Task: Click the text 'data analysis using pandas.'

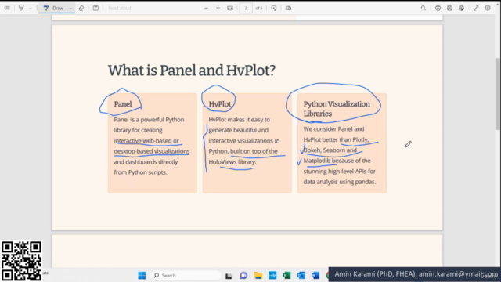Action: (340, 182)
